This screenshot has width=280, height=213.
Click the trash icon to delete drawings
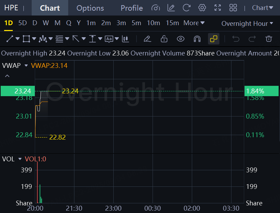click(269, 39)
